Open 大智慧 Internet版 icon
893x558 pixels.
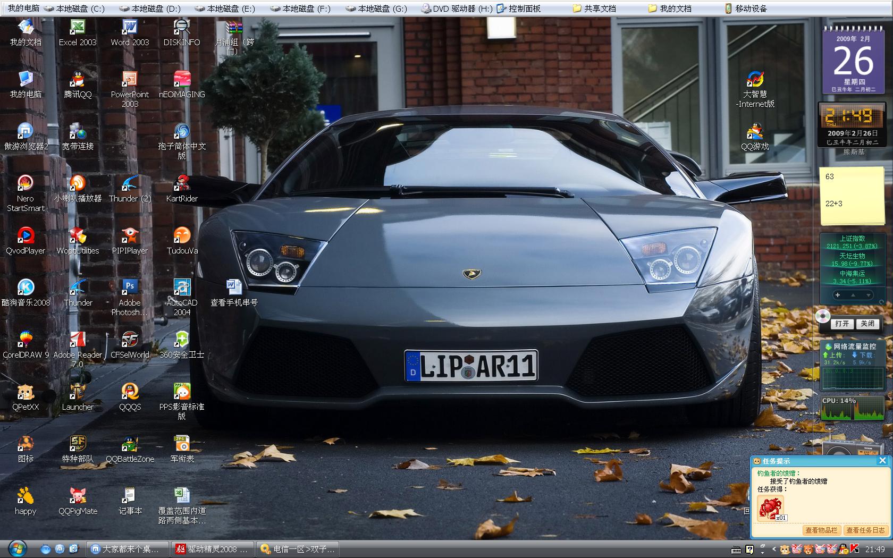755,89
